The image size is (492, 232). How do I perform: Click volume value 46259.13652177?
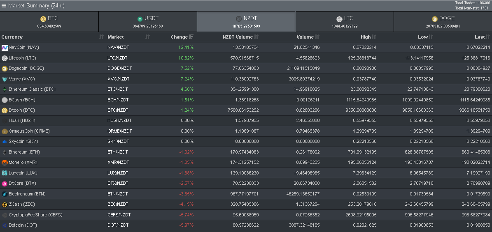[x=304, y=194]
